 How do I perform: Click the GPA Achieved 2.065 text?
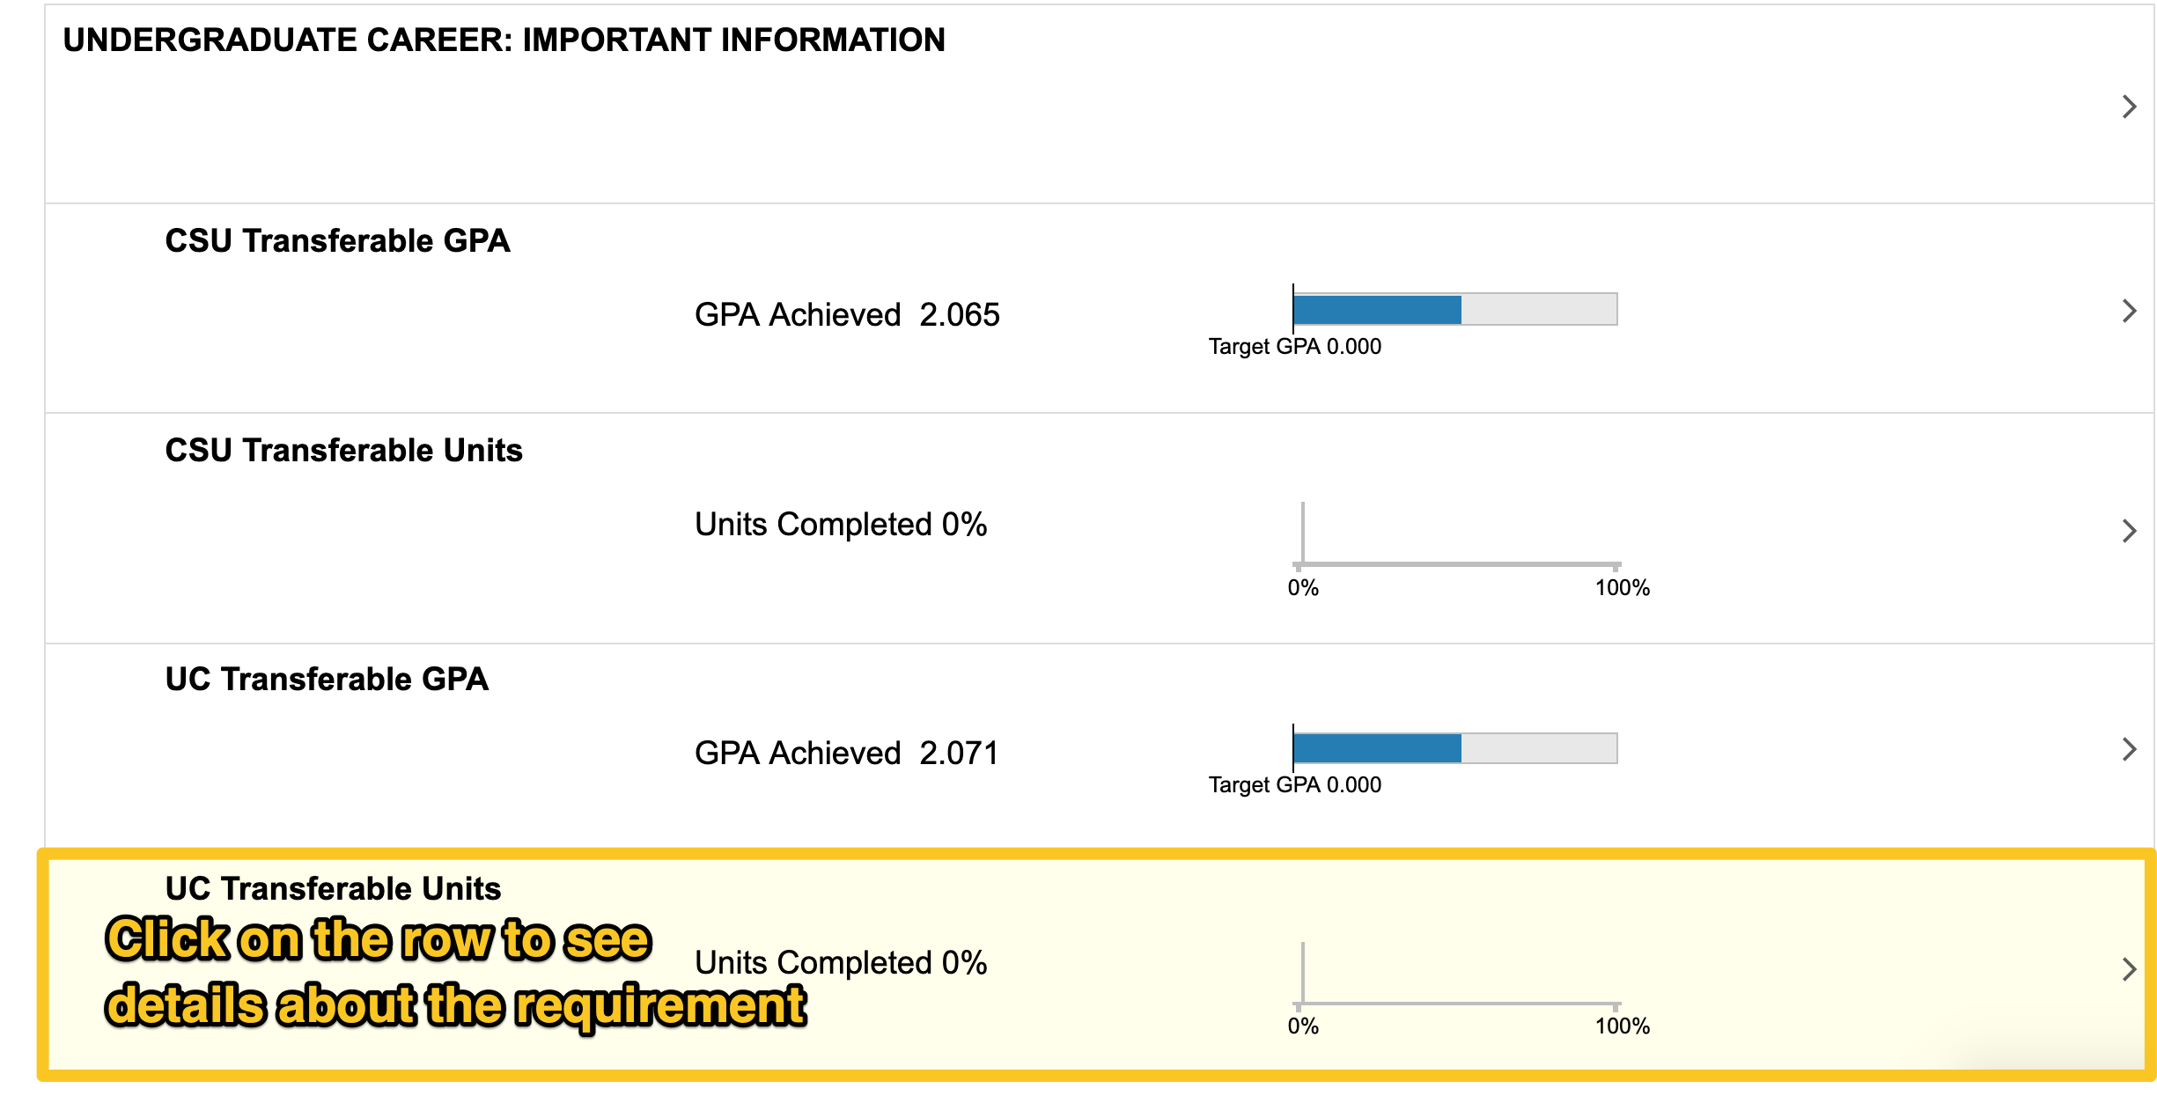[846, 314]
